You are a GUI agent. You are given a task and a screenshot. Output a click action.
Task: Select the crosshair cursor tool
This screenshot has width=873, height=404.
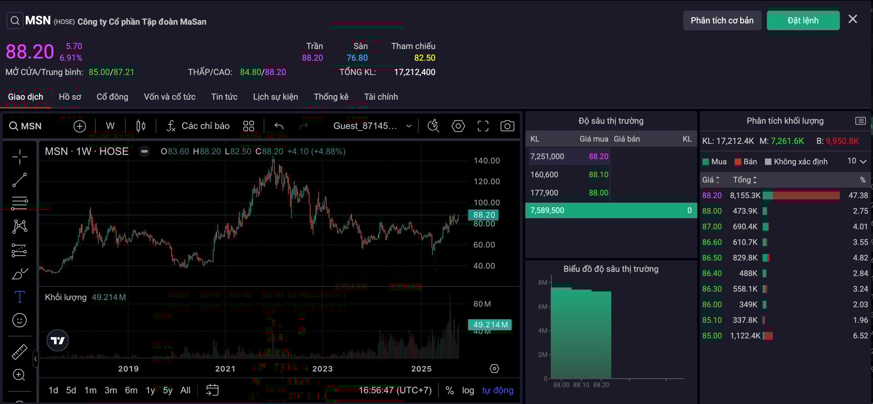(x=19, y=157)
